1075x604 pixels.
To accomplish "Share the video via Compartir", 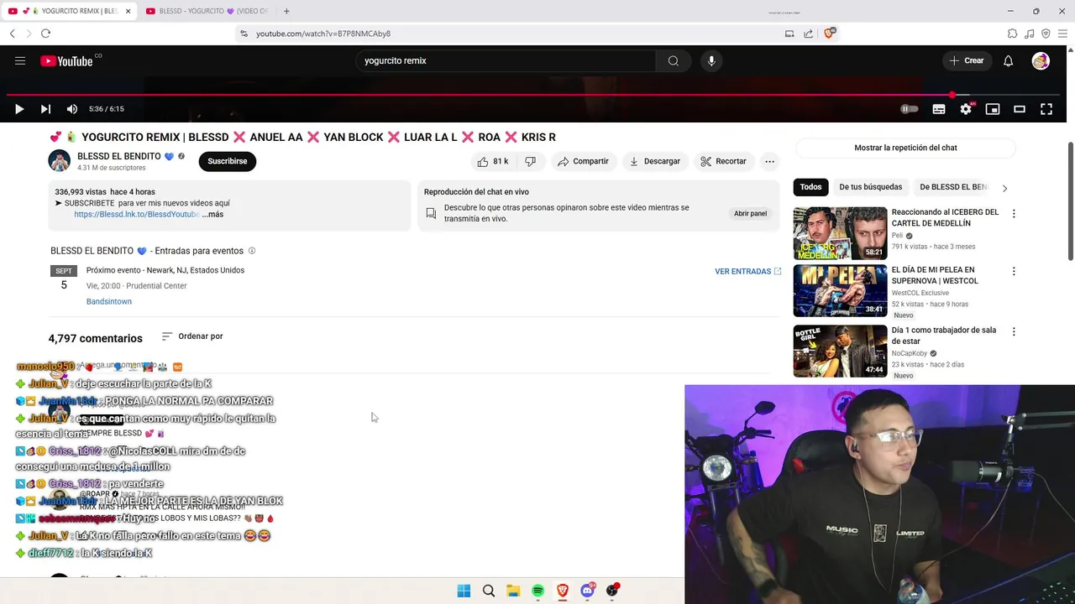I will pos(583,161).
